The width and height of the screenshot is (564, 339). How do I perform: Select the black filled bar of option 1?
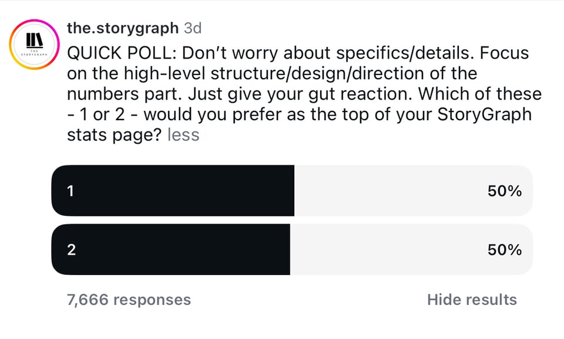pos(170,191)
